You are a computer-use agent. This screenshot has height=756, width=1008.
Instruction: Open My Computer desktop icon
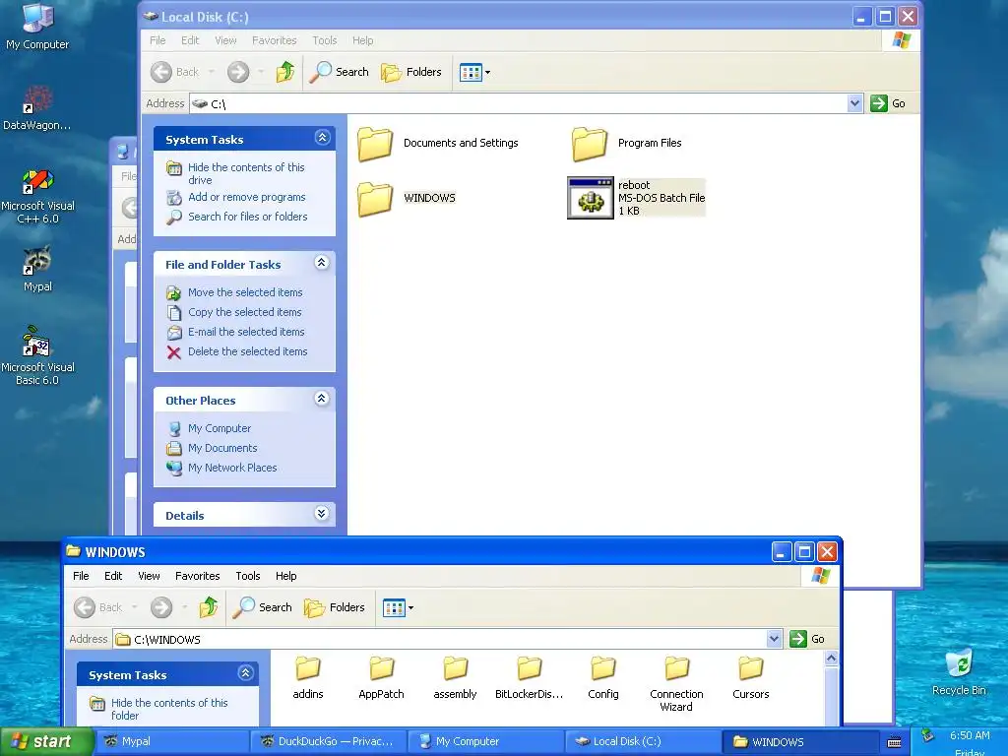point(37,26)
